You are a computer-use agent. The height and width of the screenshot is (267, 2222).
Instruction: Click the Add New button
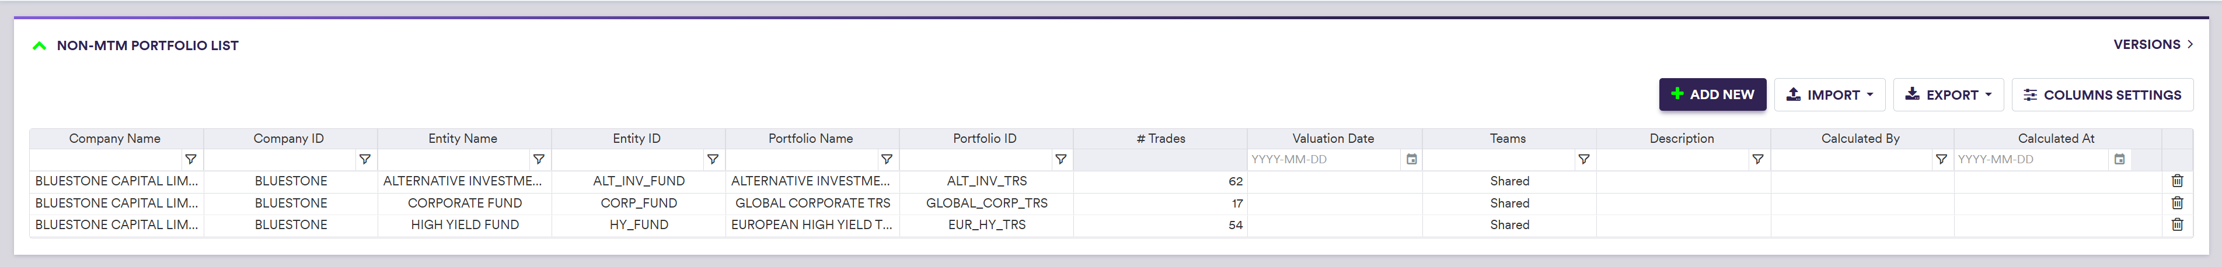1711,95
